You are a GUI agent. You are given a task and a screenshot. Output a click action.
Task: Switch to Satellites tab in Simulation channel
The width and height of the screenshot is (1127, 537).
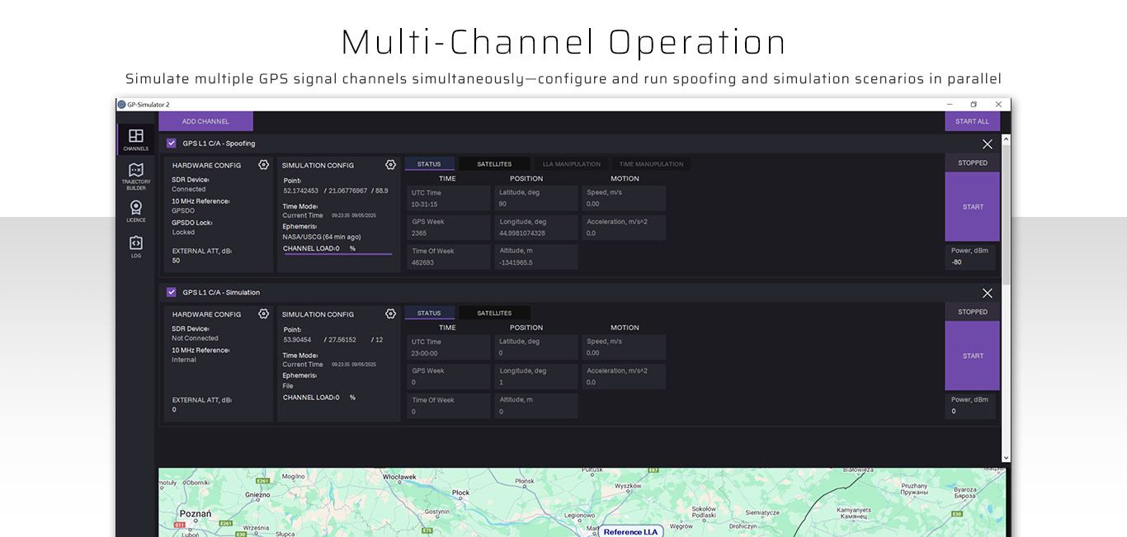click(x=494, y=313)
